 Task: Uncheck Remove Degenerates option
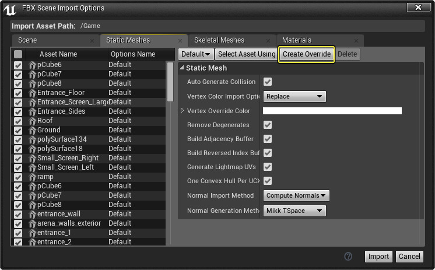268,125
